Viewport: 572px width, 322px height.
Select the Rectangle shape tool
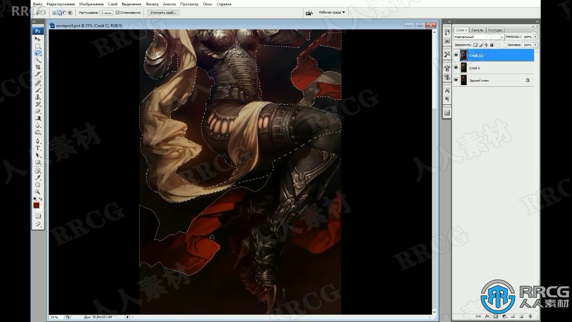pos(38,162)
